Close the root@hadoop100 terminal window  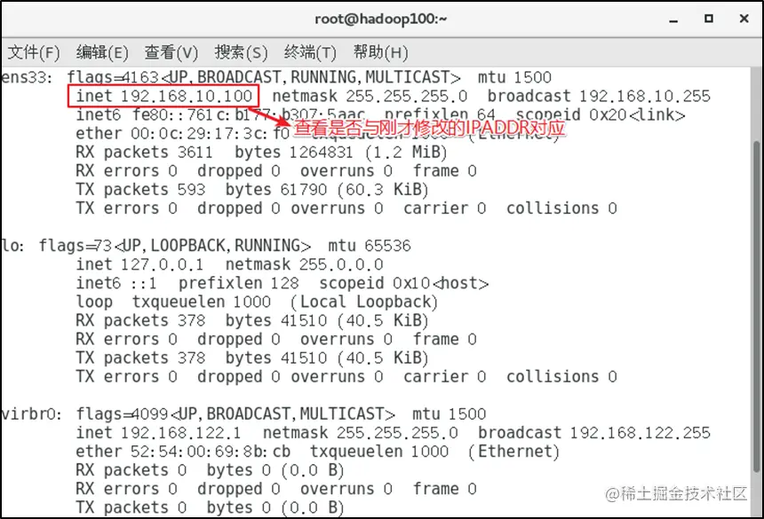pyautogui.click(x=744, y=19)
